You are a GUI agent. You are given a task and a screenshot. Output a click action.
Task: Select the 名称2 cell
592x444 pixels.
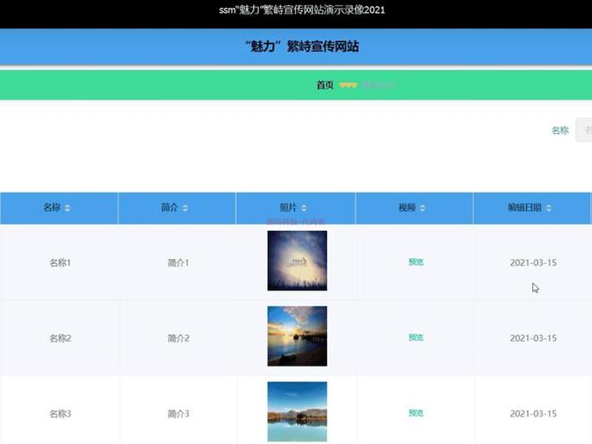60,338
